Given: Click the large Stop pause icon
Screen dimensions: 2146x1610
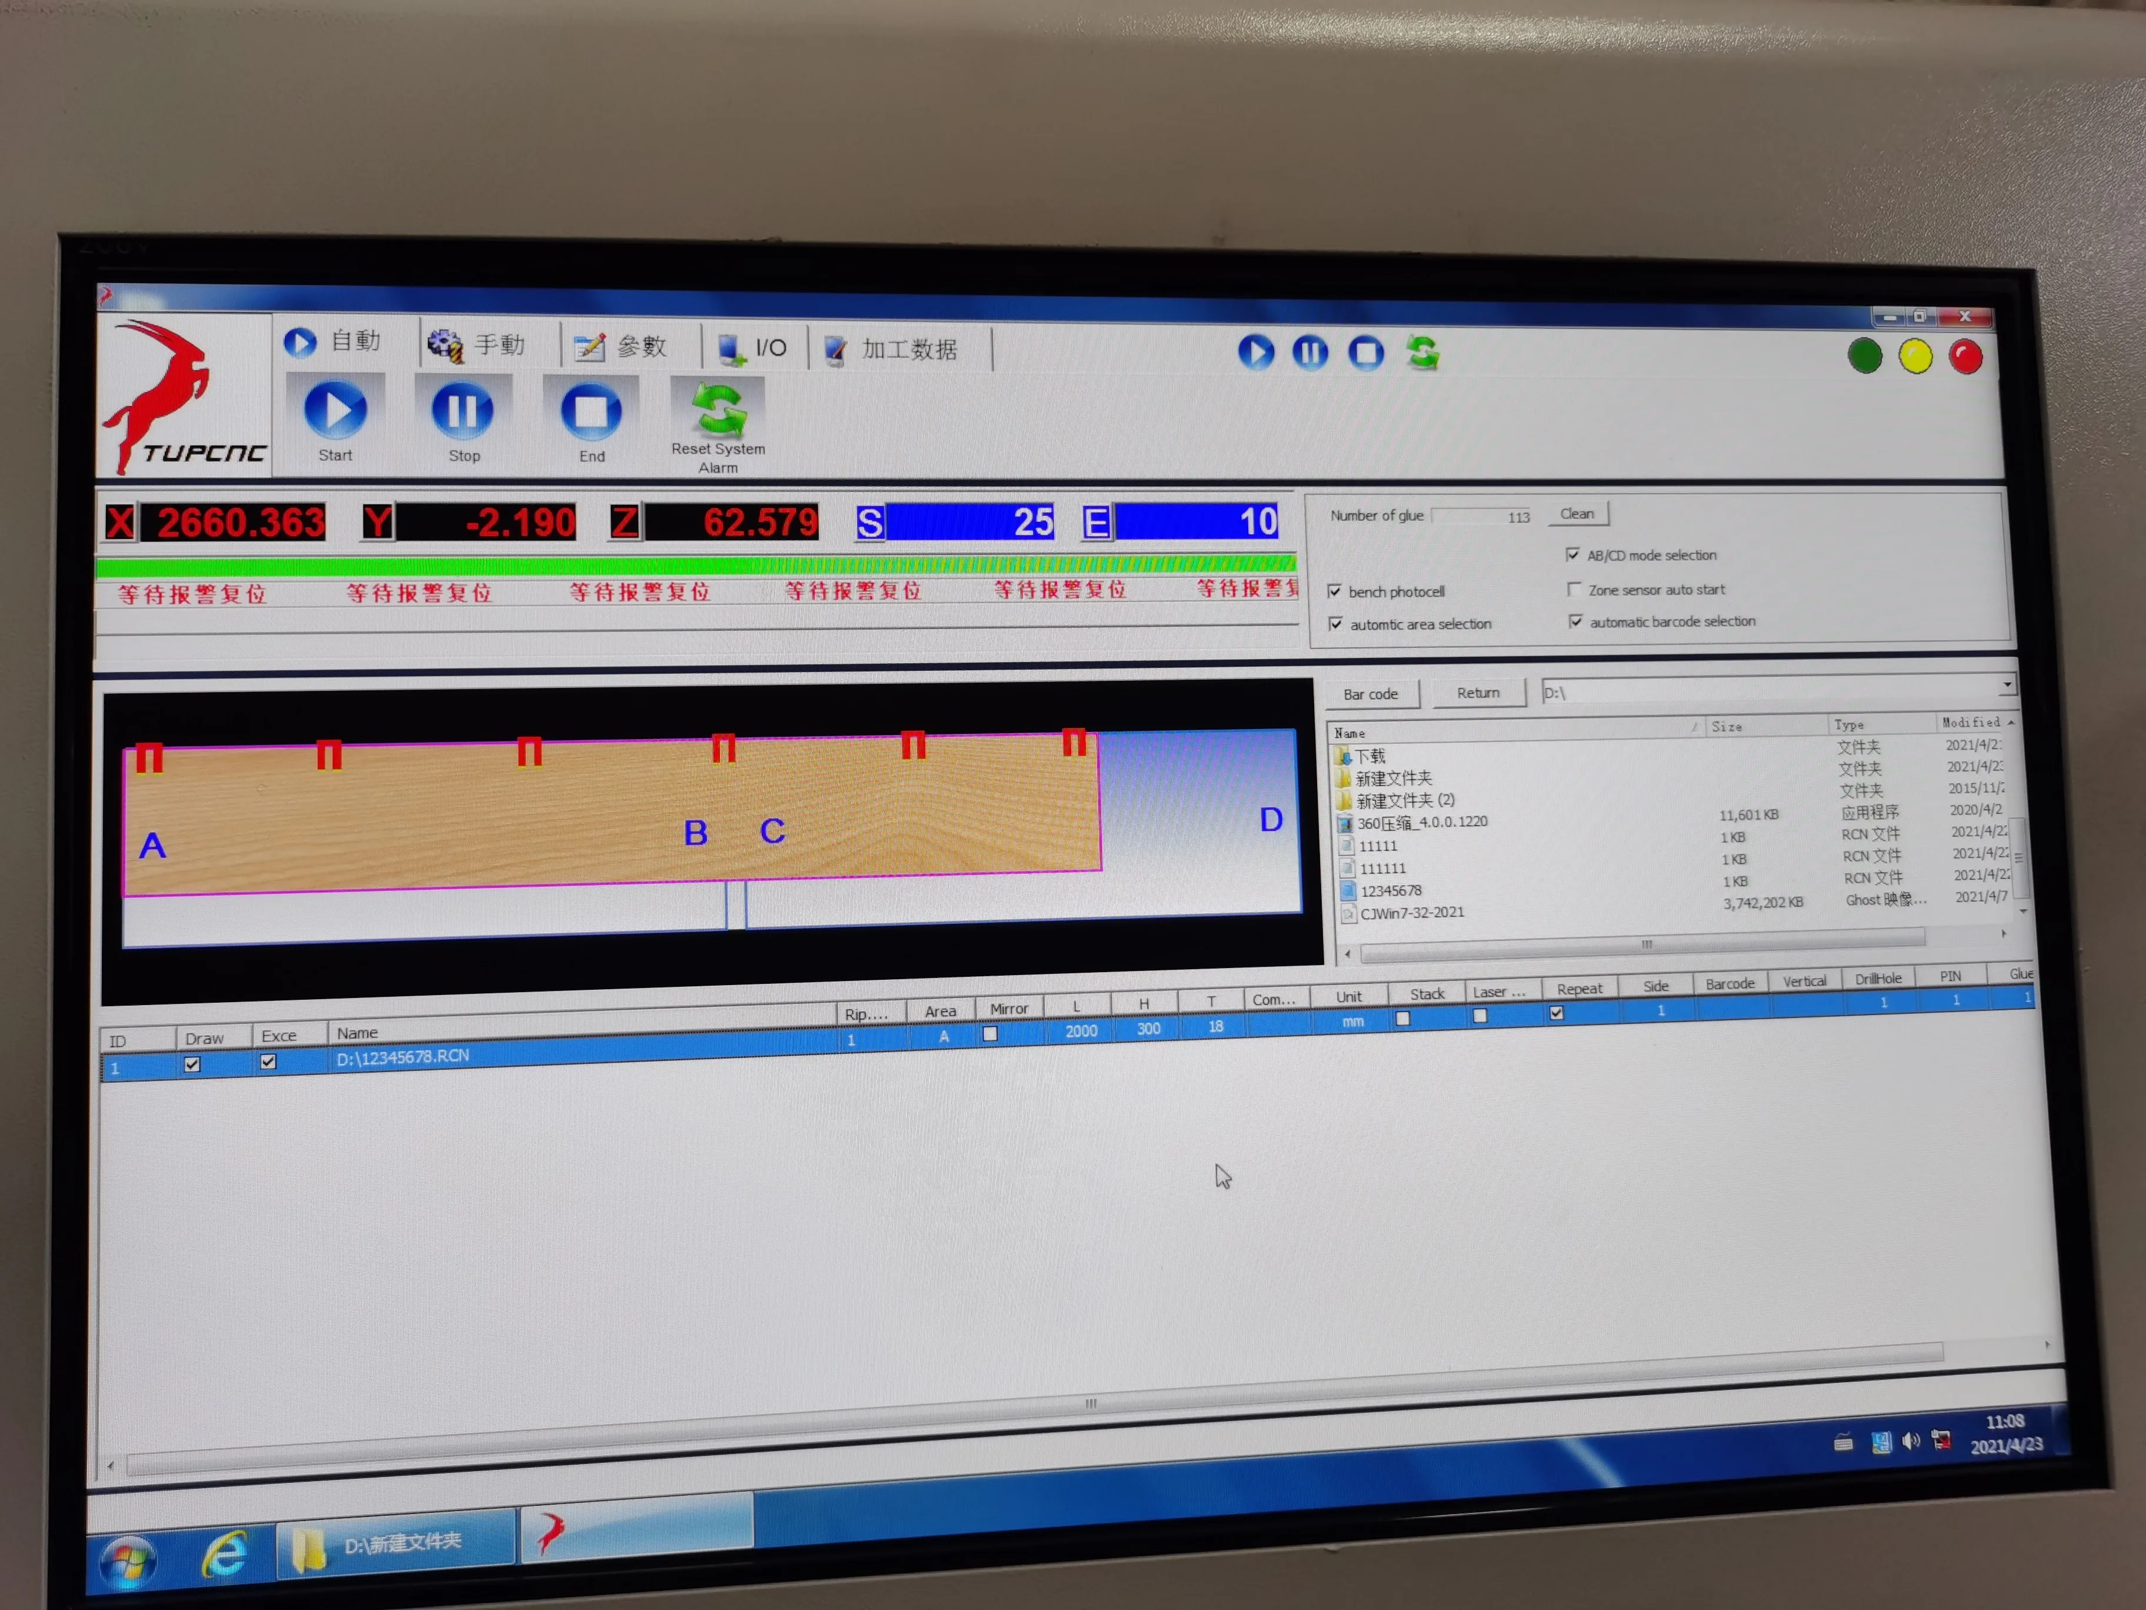Looking at the screenshot, I should (x=462, y=411).
